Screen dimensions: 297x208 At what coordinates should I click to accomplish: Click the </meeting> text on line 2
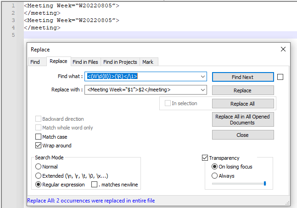42,13
